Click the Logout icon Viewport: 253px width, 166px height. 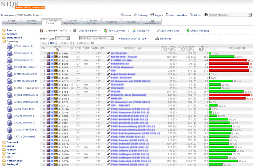[152, 15]
